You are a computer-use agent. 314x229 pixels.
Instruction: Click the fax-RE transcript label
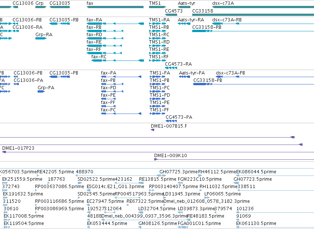point(94,42)
